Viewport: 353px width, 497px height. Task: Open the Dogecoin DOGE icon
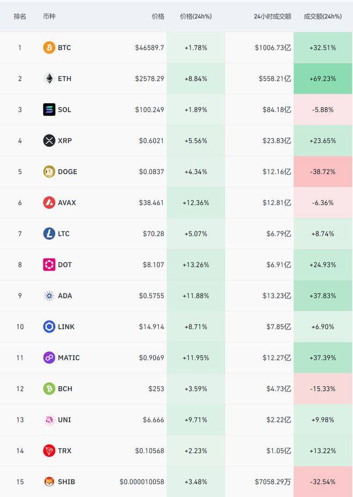pyautogui.click(x=49, y=171)
